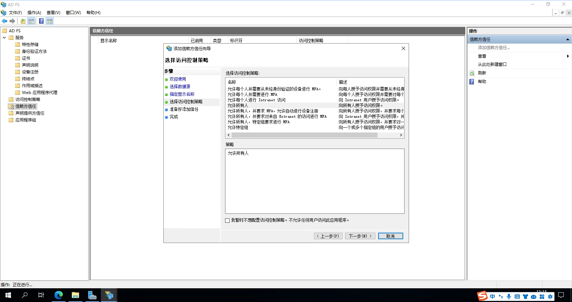
Task: Click the 下一步(N) button
Action: click(360, 236)
